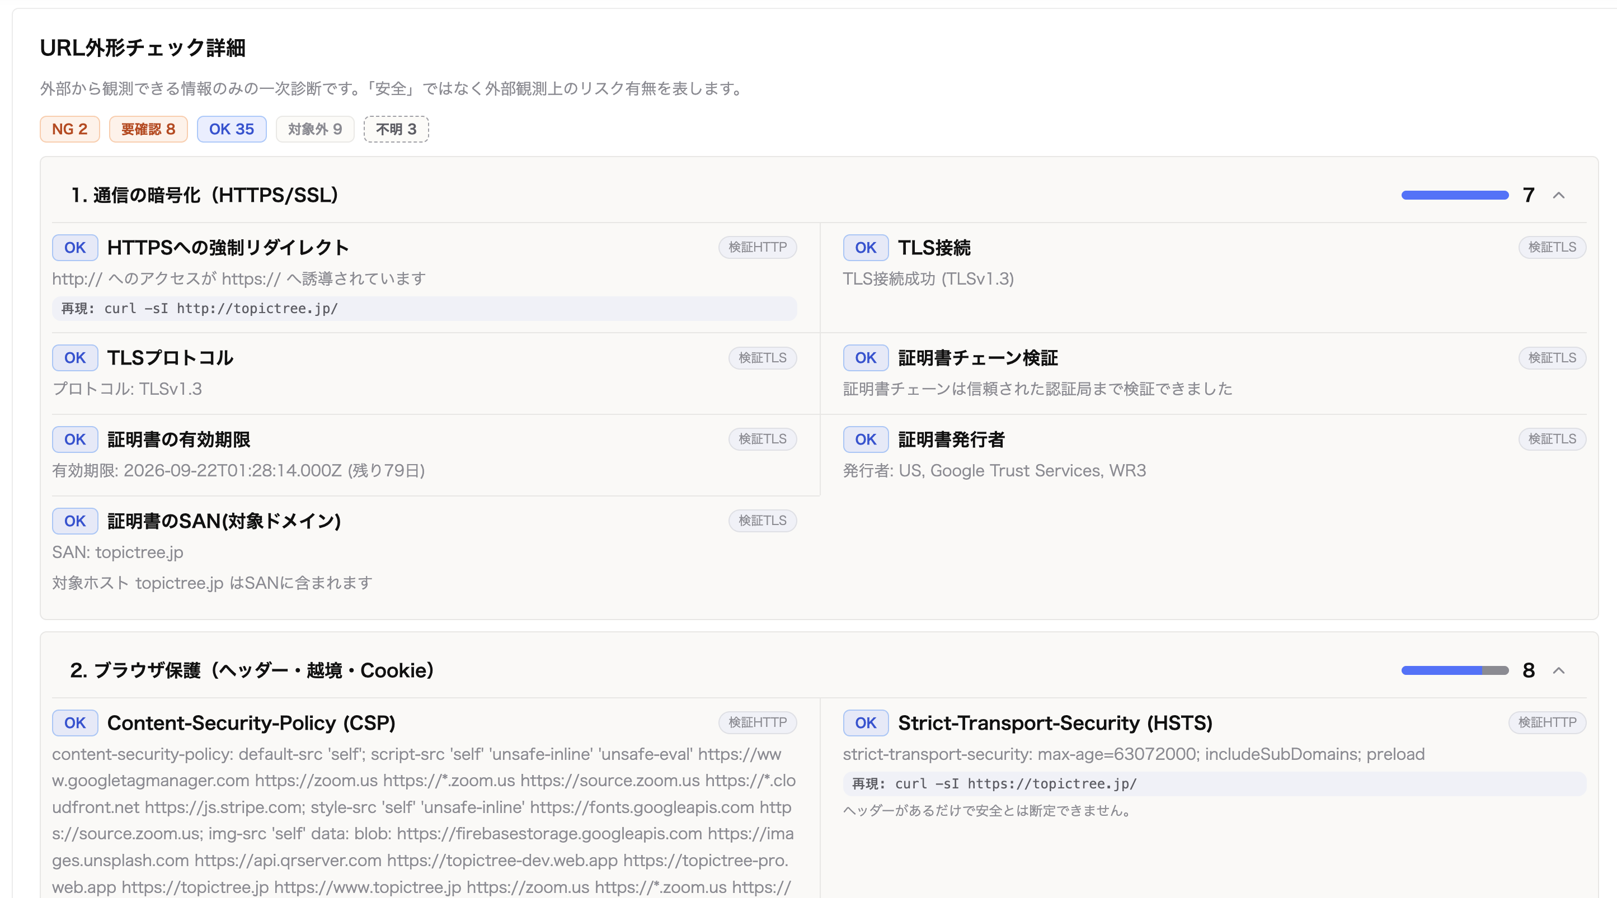Click the OK badge beside TLS接続
Viewport: 1617px width, 898px height.
[x=866, y=248]
